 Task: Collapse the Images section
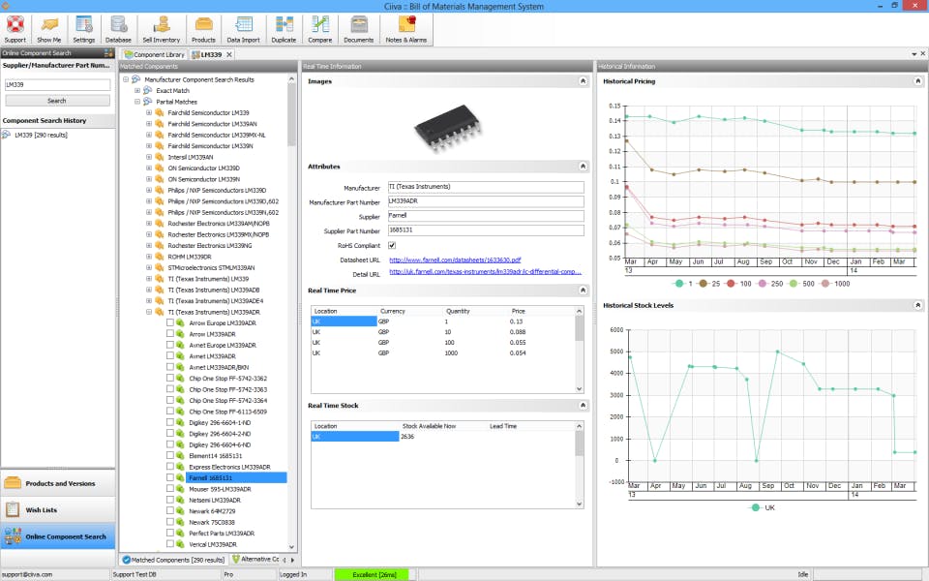point(583,81)
